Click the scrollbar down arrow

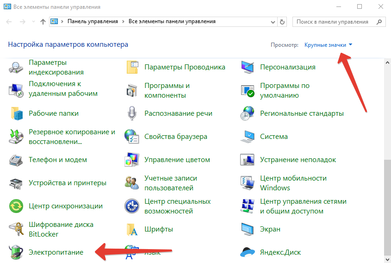387,259
